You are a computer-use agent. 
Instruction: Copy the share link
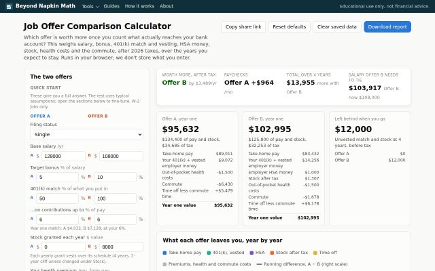(243, 27)
